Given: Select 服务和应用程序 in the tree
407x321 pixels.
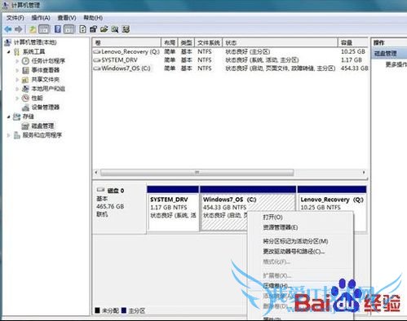Looking at the screenshot, I should (42, 135).
